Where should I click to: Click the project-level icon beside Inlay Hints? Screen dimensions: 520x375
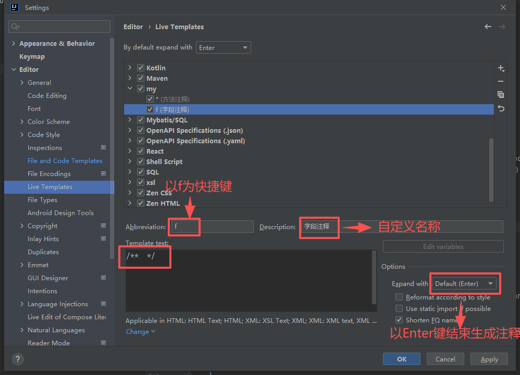(104, 239)
